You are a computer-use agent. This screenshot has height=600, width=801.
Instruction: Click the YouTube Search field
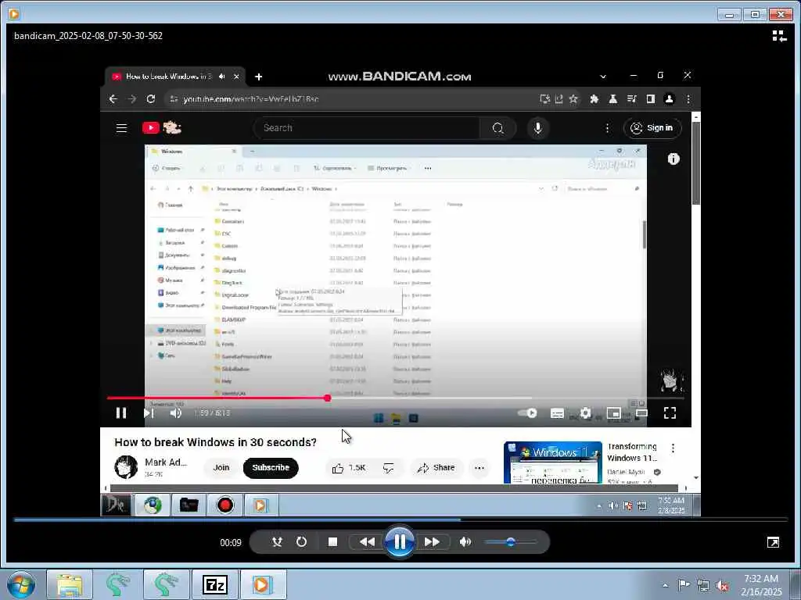click(367, 128)
